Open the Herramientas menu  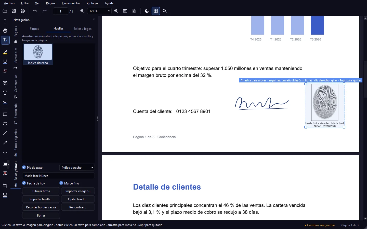pyautogui.click(x=71, y=3)
